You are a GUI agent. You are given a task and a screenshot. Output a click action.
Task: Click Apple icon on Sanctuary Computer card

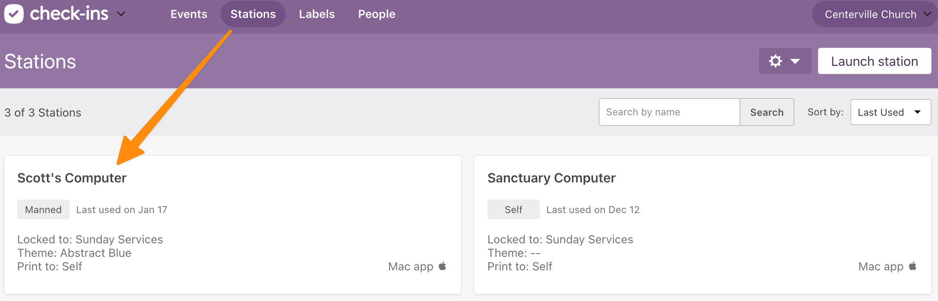[913, 266]
